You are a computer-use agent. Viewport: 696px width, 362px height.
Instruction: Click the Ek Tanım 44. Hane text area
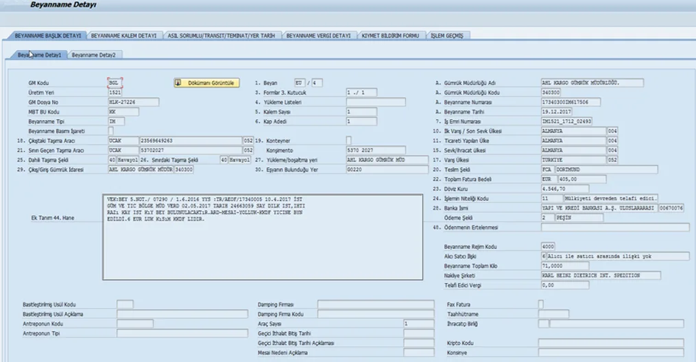[263, 237]
